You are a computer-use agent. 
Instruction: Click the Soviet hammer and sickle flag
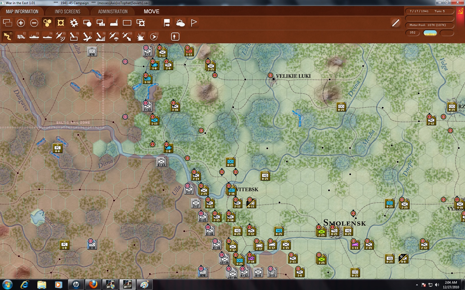[461, 11]
